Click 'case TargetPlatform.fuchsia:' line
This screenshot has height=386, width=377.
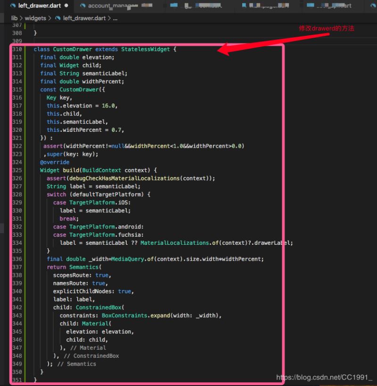click(98, 235)
